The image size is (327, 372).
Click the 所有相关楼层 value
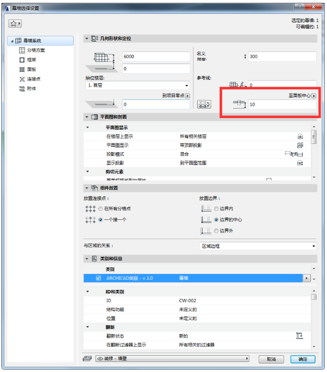coord(193,136)
